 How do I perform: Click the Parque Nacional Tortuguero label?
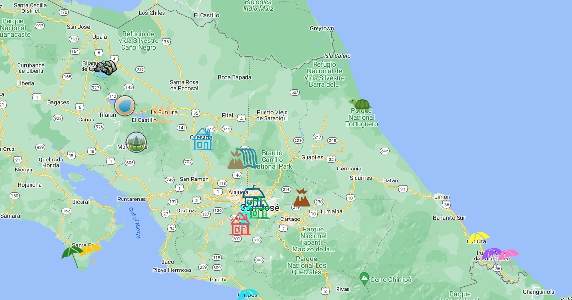pos(362,118)
